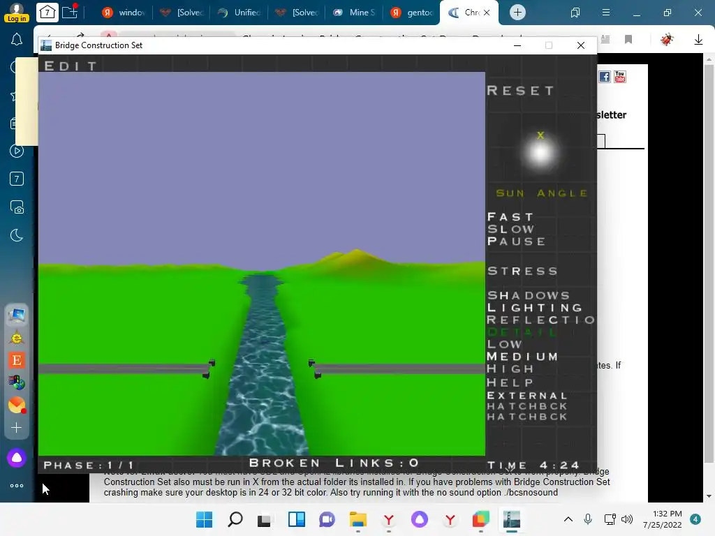Open the browser profile Log in avatar
The width and height of the screenshot is (715, 536).
pyautogui.click(x=17, y=13)
